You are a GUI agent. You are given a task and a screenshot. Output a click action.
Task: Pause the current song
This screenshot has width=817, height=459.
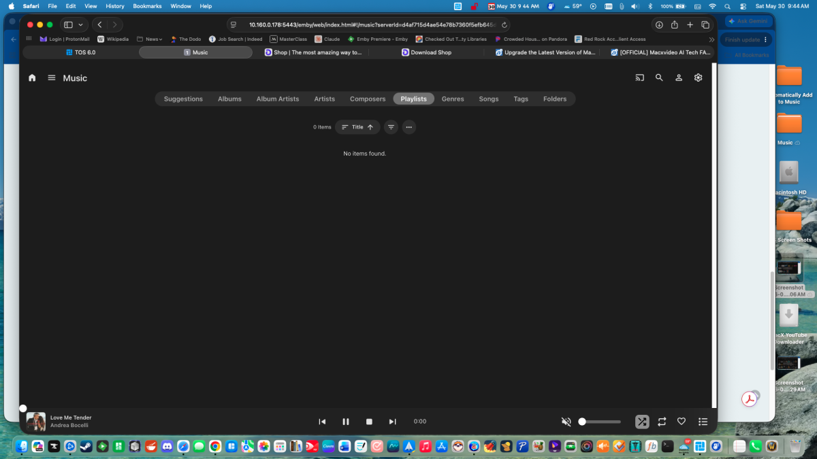click(346, 422)
